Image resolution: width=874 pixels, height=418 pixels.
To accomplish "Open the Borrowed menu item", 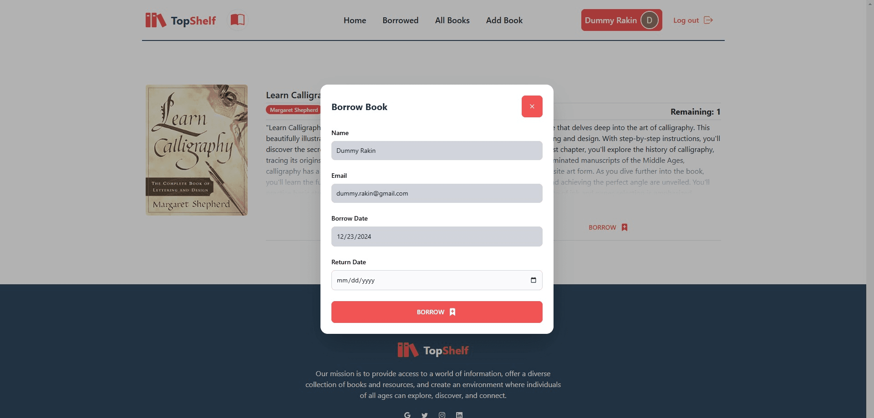I will [x=400, y=20].
